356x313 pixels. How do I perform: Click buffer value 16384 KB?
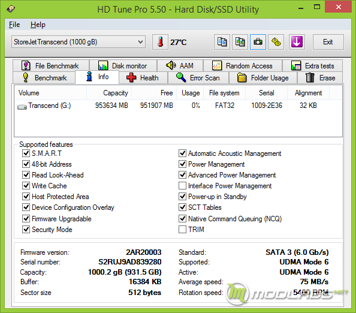click(145, 282)
